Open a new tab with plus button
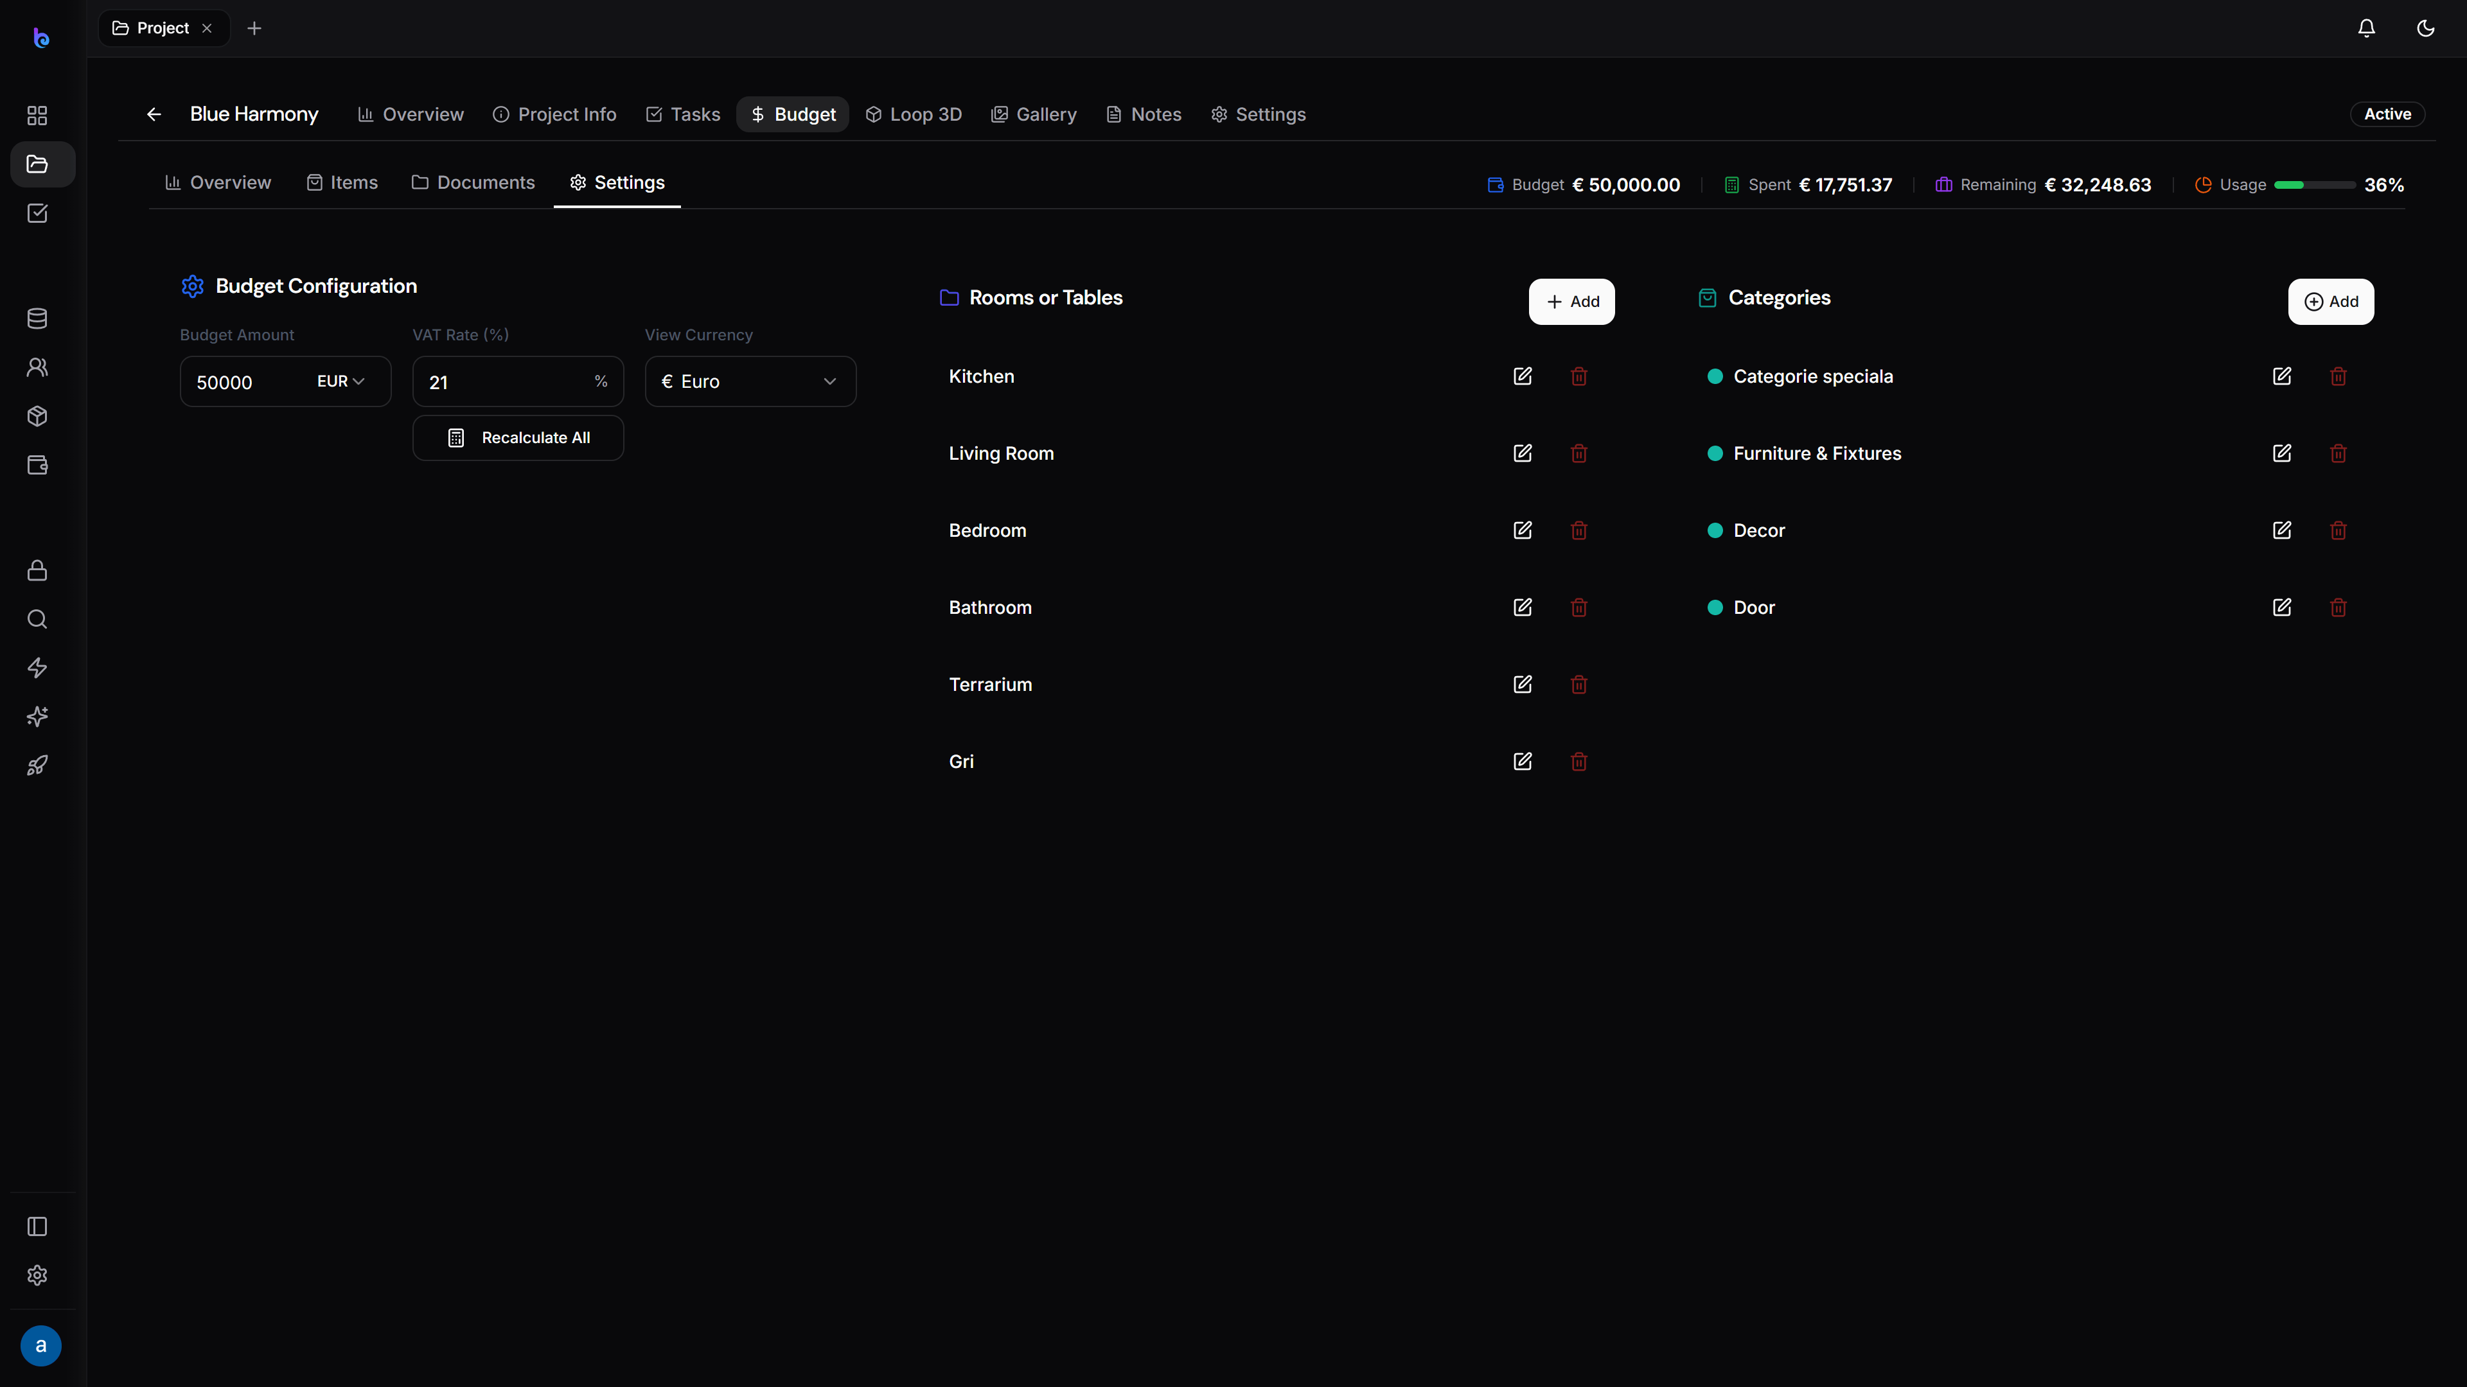 tap(254, 29)
